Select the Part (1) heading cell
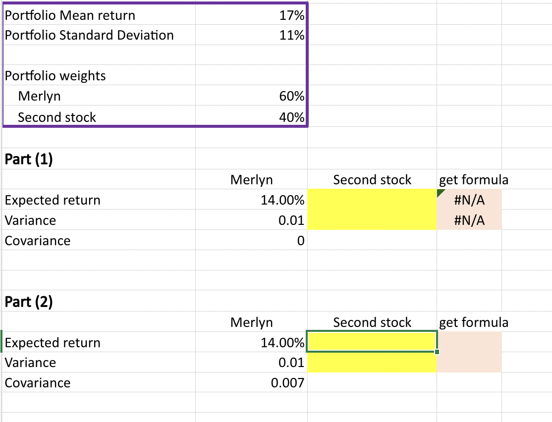552x422 pixels. [x=99, y=159]
